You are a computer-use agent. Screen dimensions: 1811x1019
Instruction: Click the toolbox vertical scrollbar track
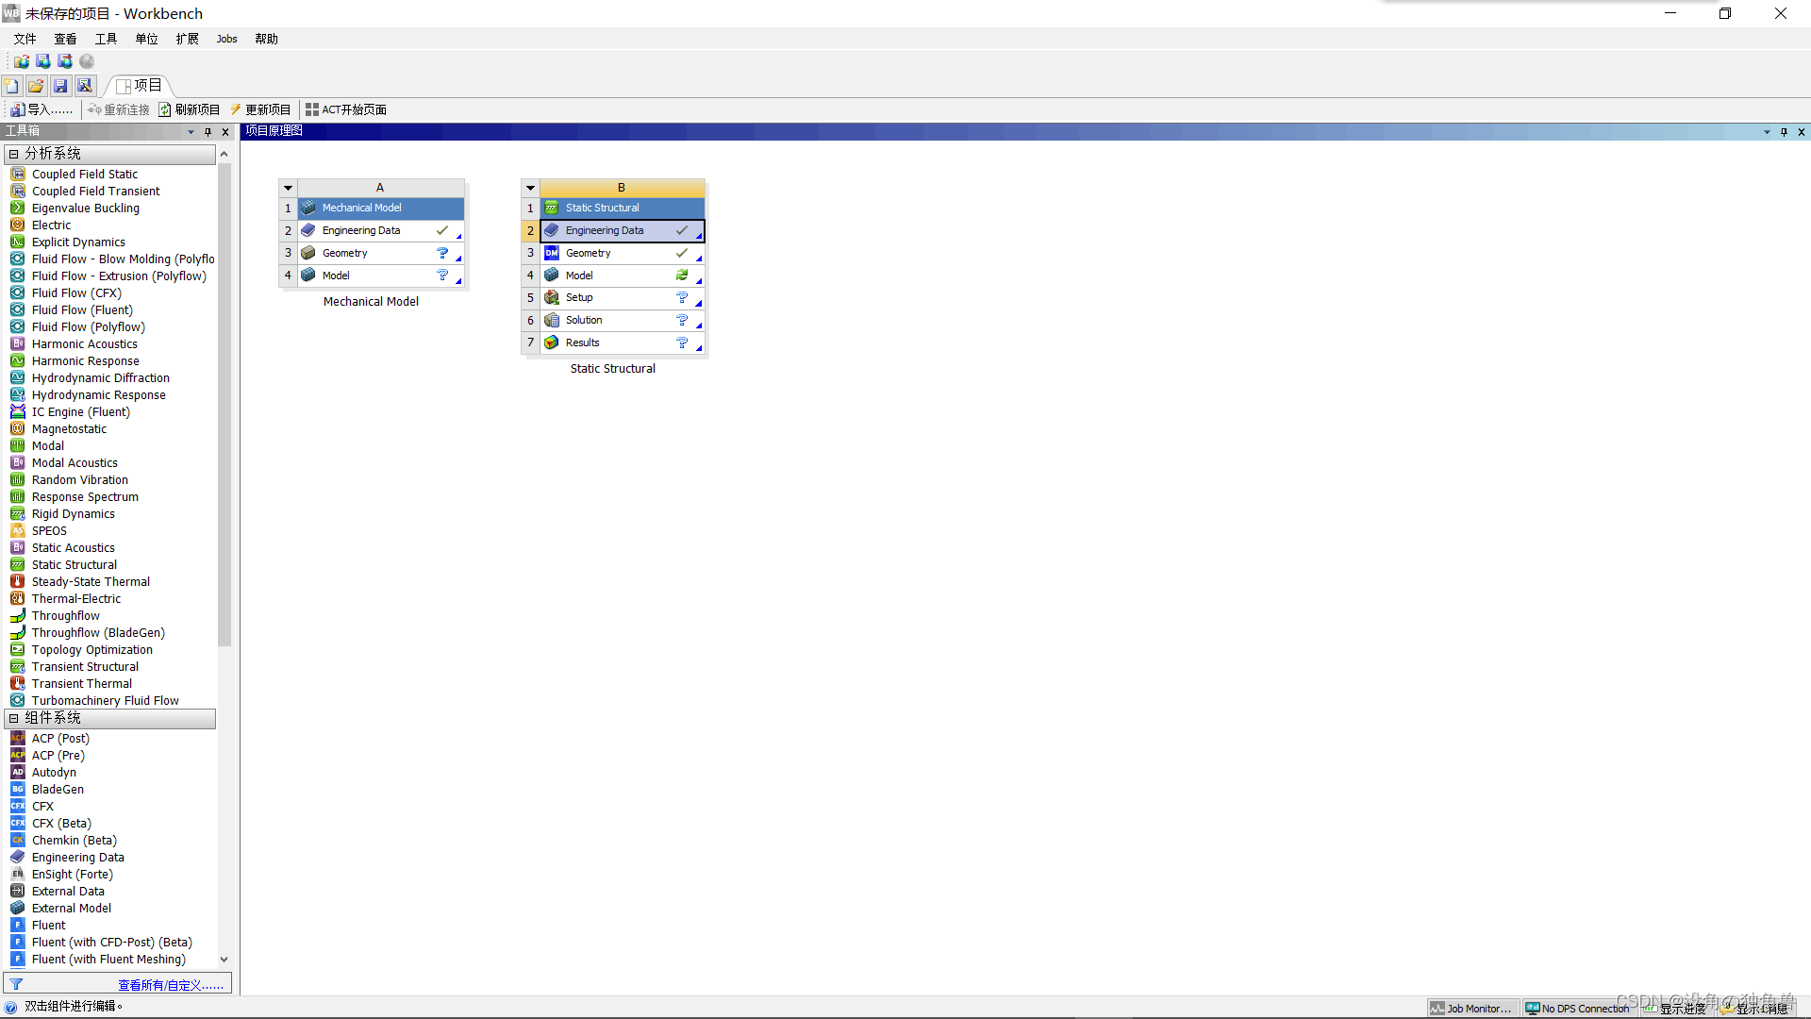pyautogui.click(x=224, y=802)
